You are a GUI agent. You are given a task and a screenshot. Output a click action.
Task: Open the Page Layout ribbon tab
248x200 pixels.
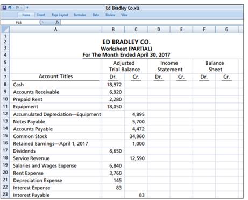(x=60, y=15)
